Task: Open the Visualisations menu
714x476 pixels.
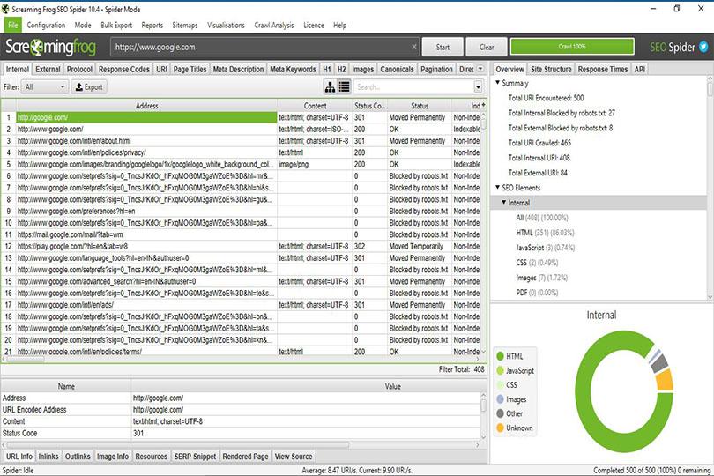Action: tap(226, 25)
